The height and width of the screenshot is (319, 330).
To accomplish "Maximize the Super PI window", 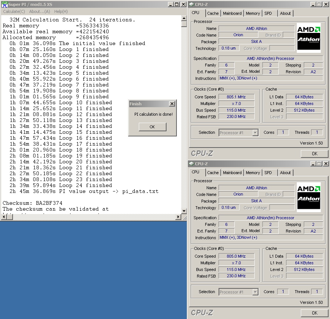I will (177, 4).
